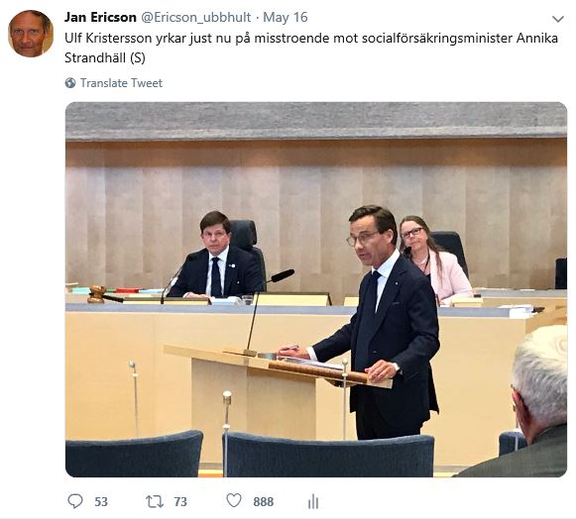Click the man speaking at the podium in photo
The height and width of the screenshot is (519, 576).
[382, 321]
